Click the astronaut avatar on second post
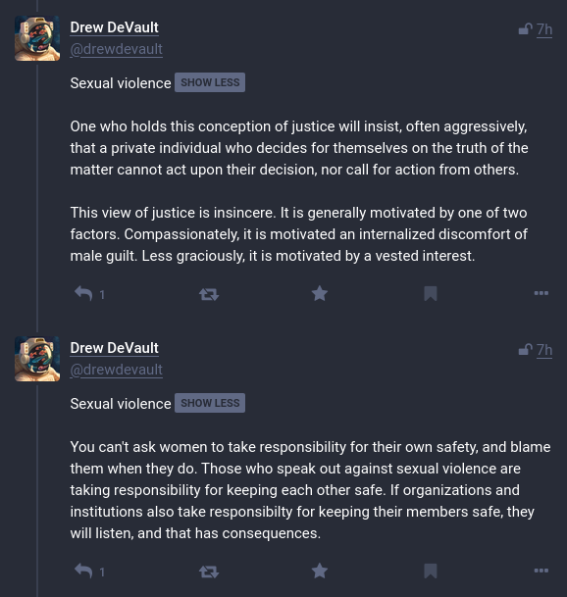 coord(37,359)
